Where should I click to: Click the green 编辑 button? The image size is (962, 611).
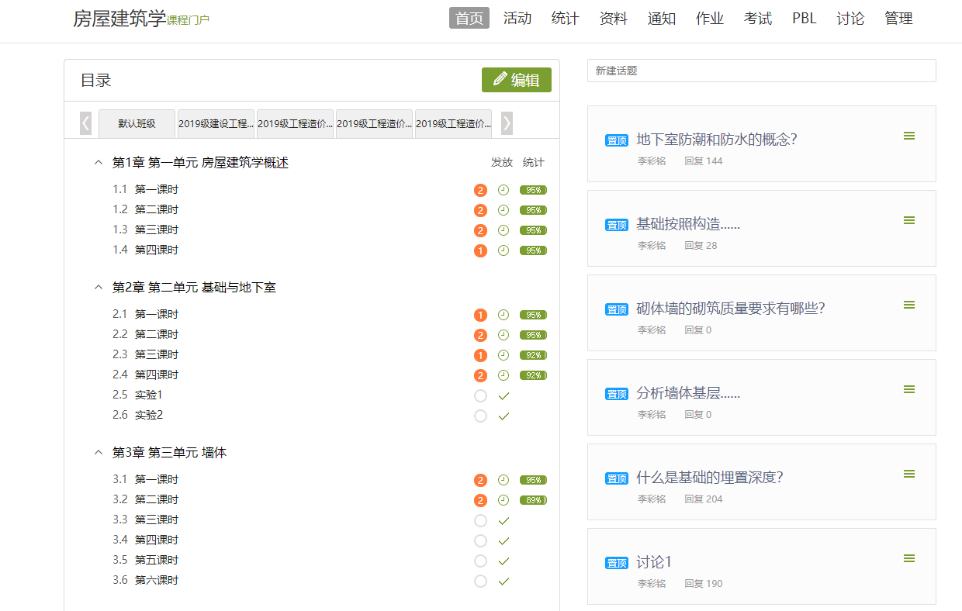tap(516, 80)
